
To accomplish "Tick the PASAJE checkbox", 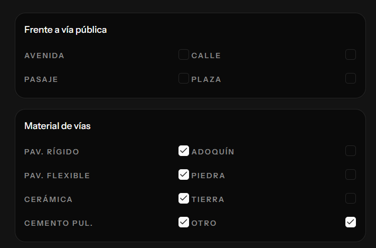I will (x=184, y=78).
